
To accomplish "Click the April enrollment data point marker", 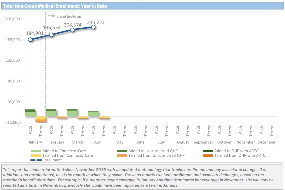I will click(93, 27).
